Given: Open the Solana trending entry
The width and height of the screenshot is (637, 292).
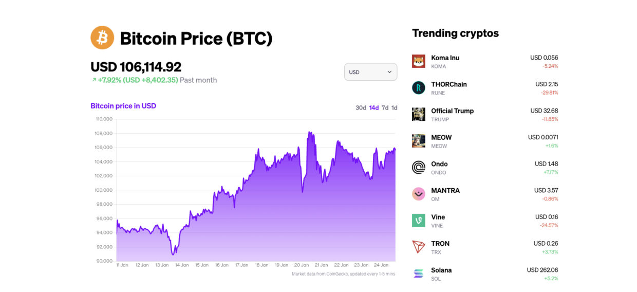Looking at the screenshot, I should tap(441, 270).
